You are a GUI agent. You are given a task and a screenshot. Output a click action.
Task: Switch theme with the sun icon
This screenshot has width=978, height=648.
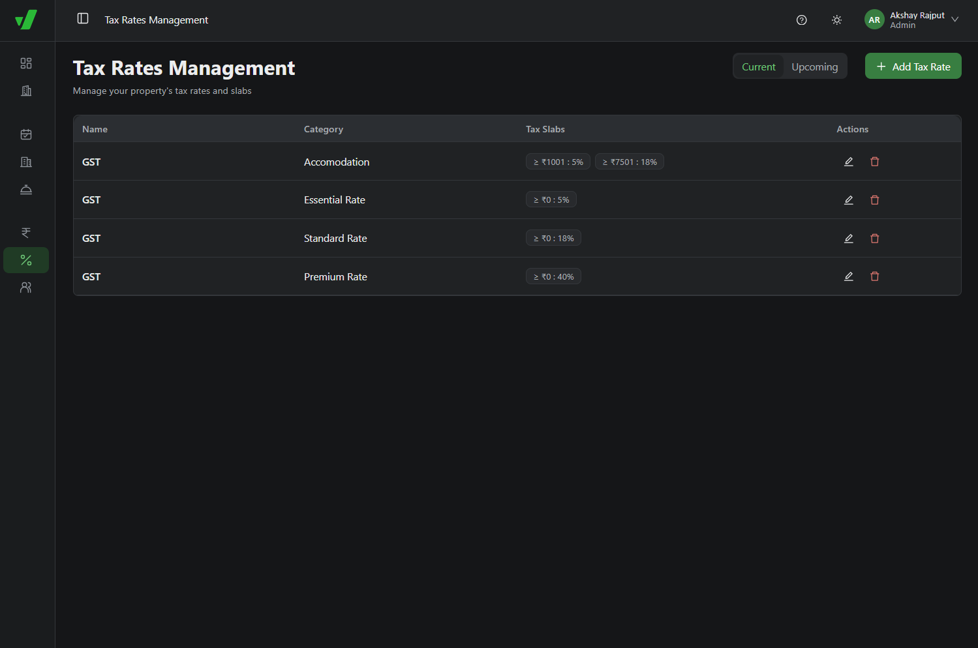[x=836, y=20]
